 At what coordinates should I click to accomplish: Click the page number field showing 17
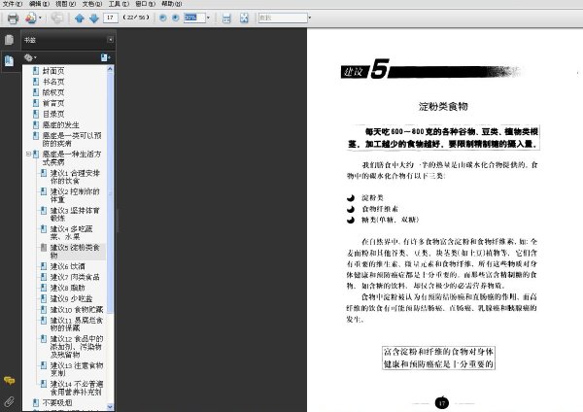[x=111, y=17]
